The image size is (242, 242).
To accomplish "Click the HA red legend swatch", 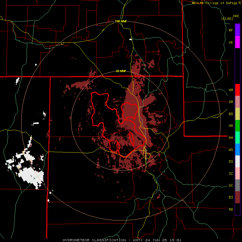I will click(237, 90).
